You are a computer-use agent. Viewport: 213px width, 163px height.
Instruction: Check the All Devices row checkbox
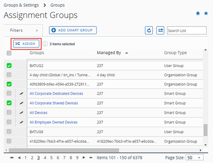9,113
